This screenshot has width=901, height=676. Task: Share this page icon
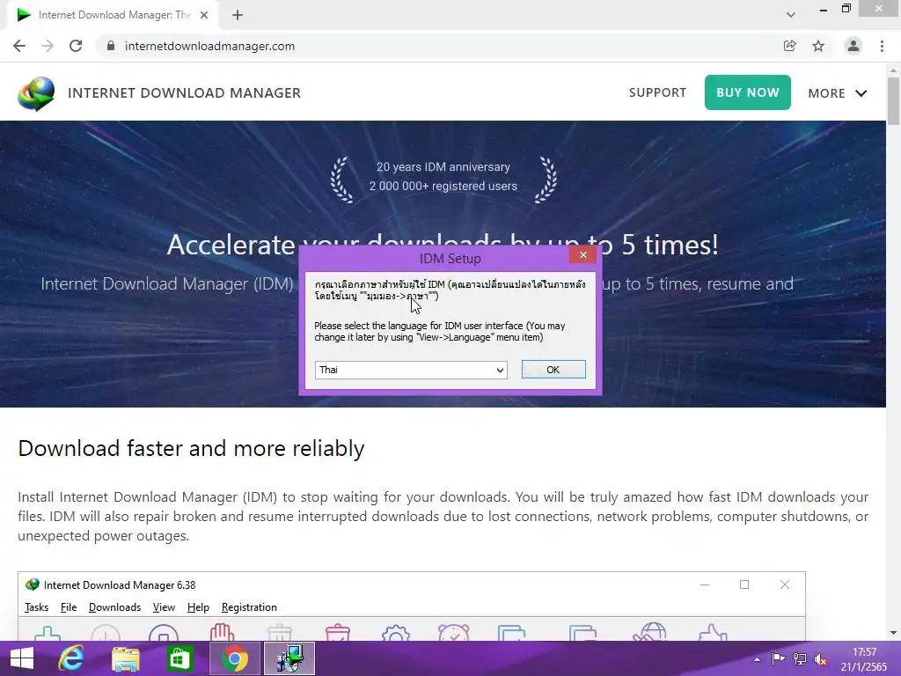[x=790, y=46]
